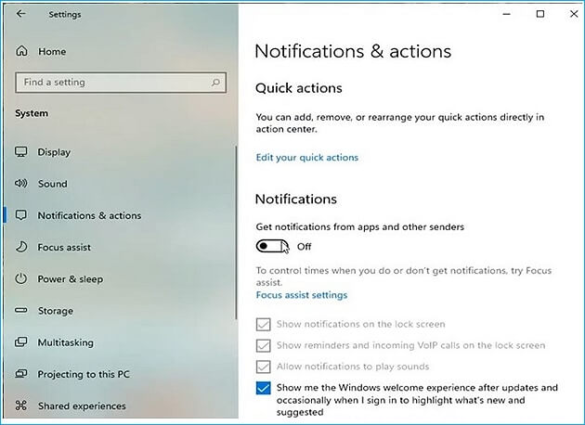585x425 pixels.
Task: Click the search magnifier icon
Action: tap(215, 82)
